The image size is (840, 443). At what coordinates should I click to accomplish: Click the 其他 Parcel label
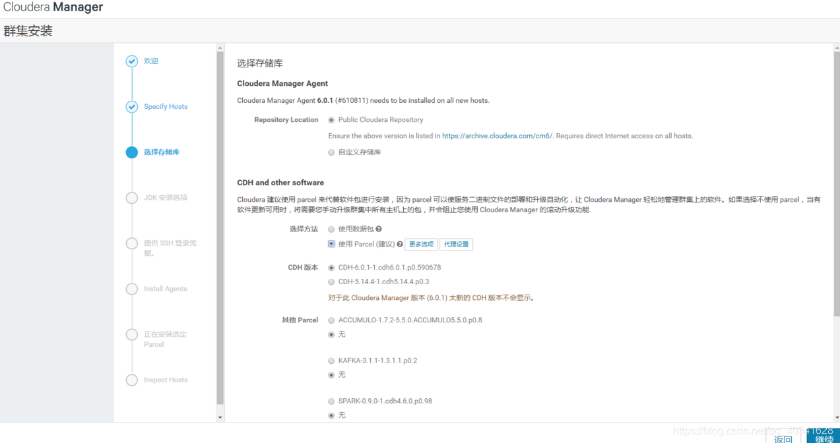tap(300, 320)
